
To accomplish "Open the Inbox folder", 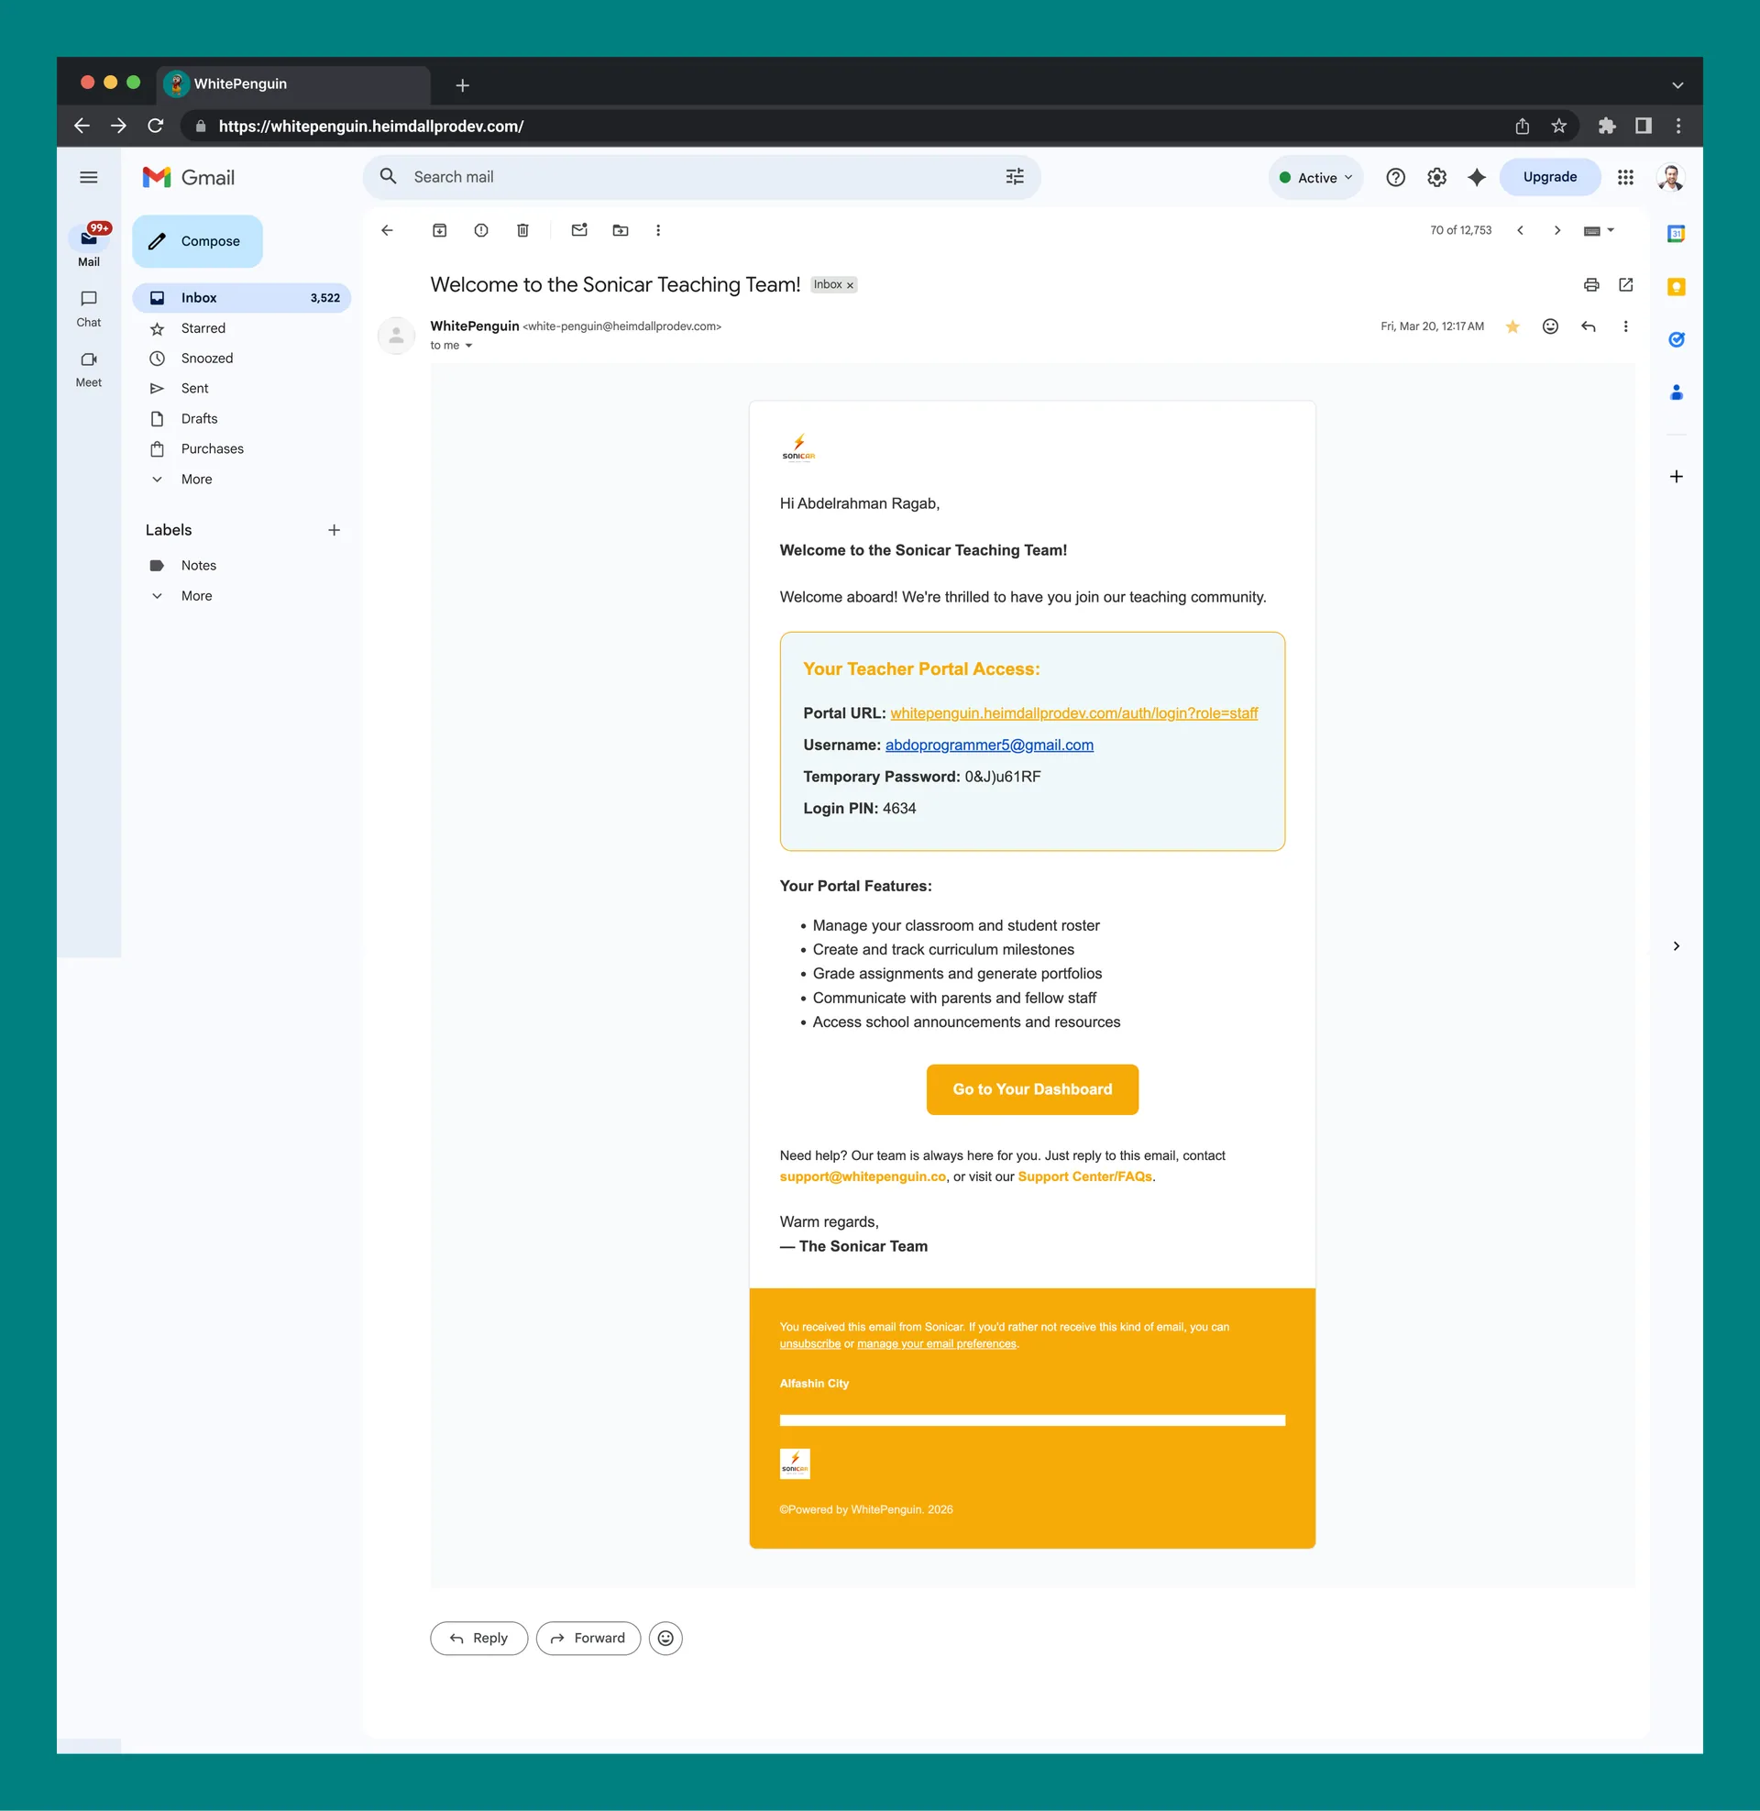I will tap(242, 298).
